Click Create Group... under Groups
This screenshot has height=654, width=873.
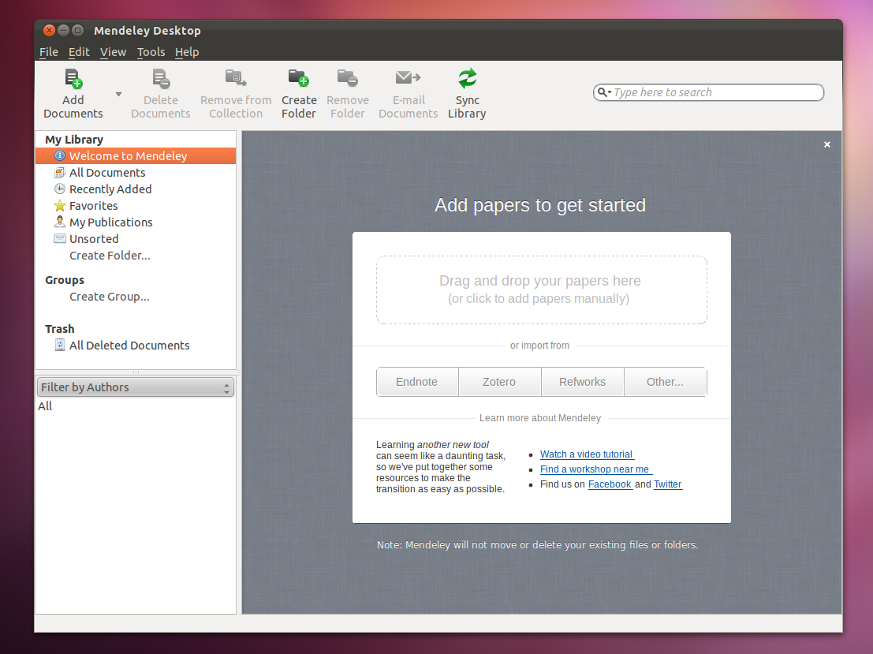coord(109,297)
